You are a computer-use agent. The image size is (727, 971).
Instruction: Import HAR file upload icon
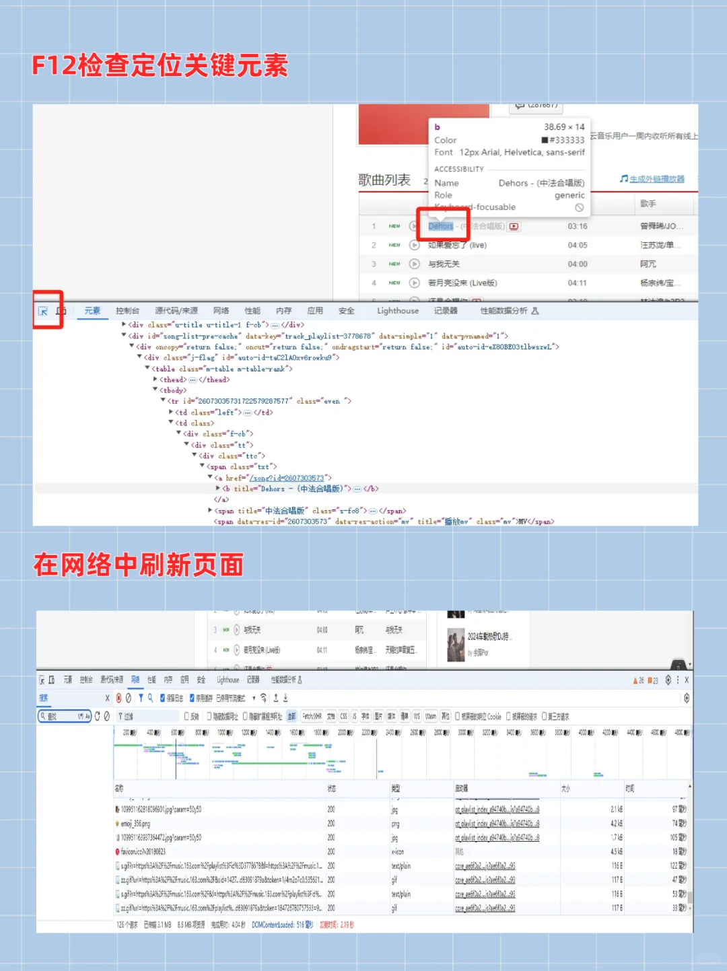tap(275, 698)
